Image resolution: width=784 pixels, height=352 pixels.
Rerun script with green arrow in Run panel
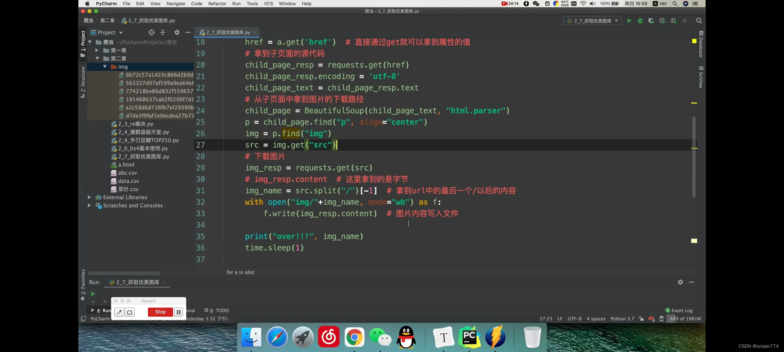[x=93, y=294]
